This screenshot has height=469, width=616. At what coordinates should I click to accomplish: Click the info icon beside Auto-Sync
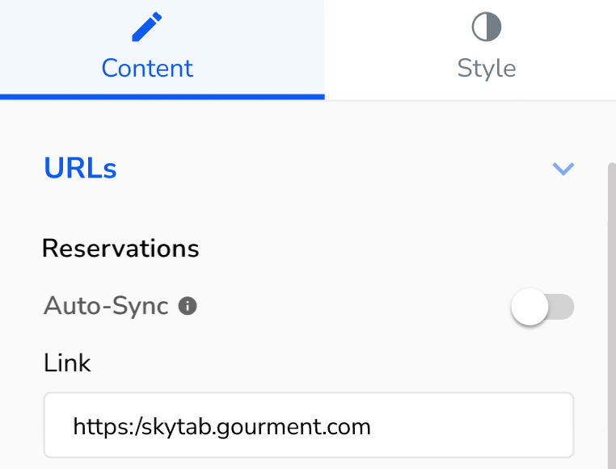pyautogui.click(x=188, y=306)
